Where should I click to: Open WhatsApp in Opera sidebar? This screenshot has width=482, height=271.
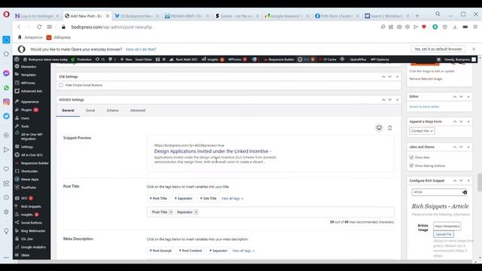pos(6,88)
